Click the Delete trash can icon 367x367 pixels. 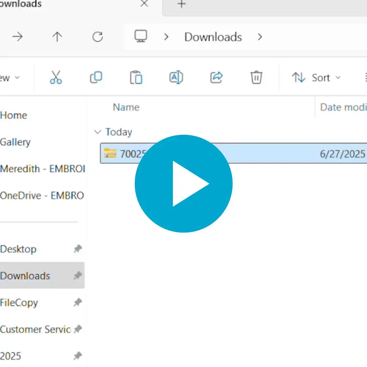tap(256, 78)
